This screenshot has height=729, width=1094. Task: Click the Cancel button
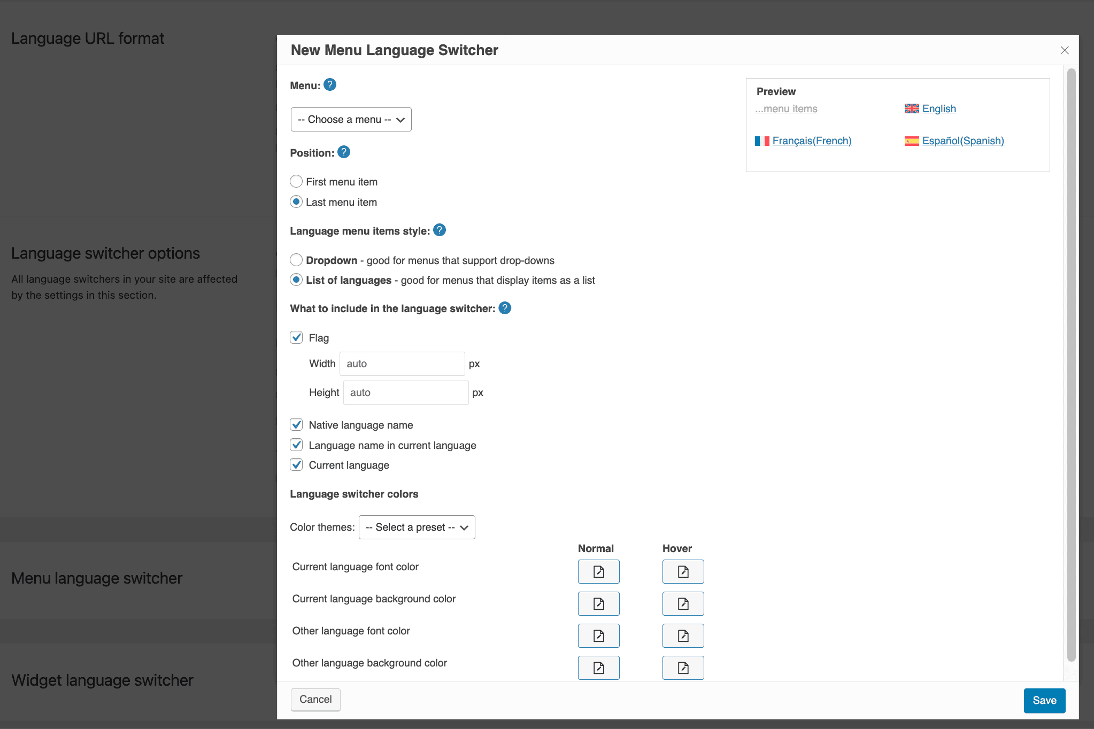point(315,699)
